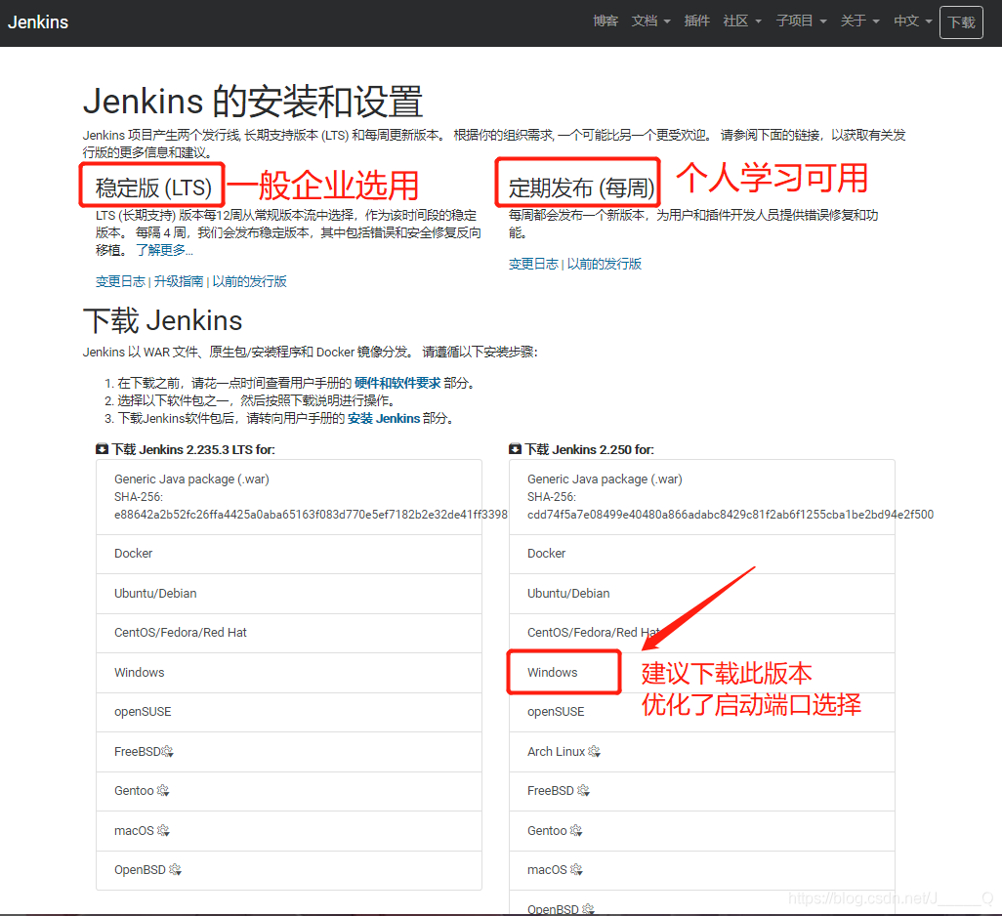The height and width of the screenshot is (916, 1002).
Task: Select LTS OpenBSD download option
Action: pos(289,870)
